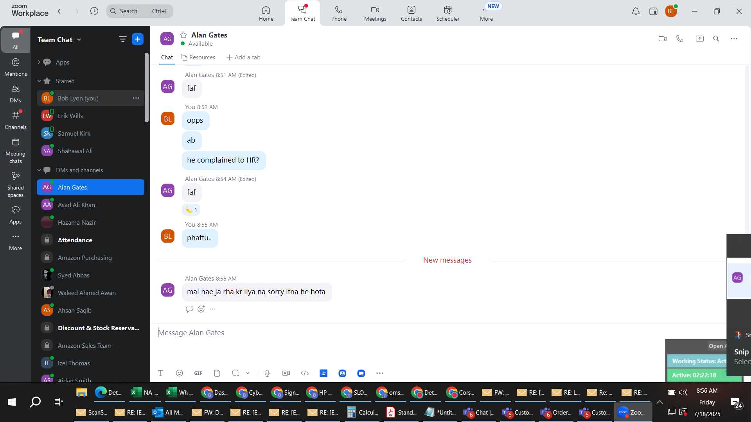This screenshot has height=422, width=751.
Task: Click the share screen icon in chat header
Action: tap(699, 39)
